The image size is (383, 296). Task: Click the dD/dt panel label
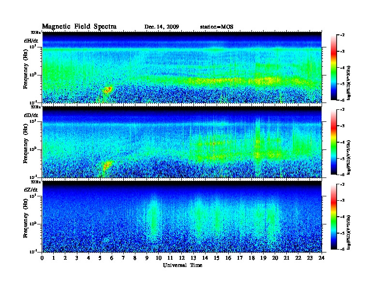pos(31,115)
